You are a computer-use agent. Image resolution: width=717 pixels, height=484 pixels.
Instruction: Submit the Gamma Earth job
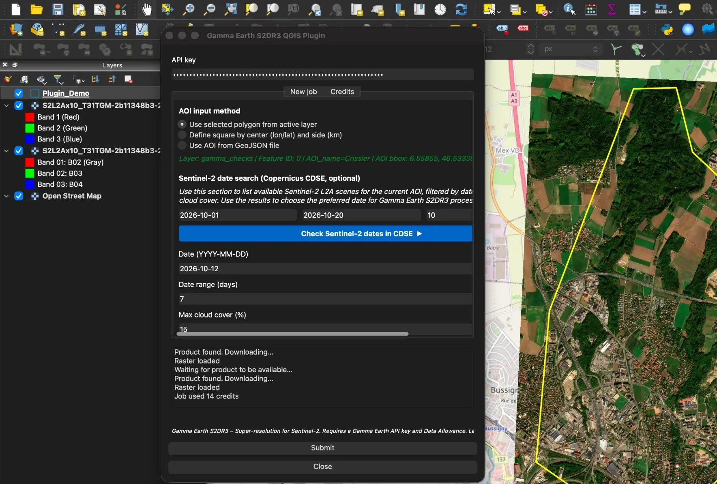323,448
